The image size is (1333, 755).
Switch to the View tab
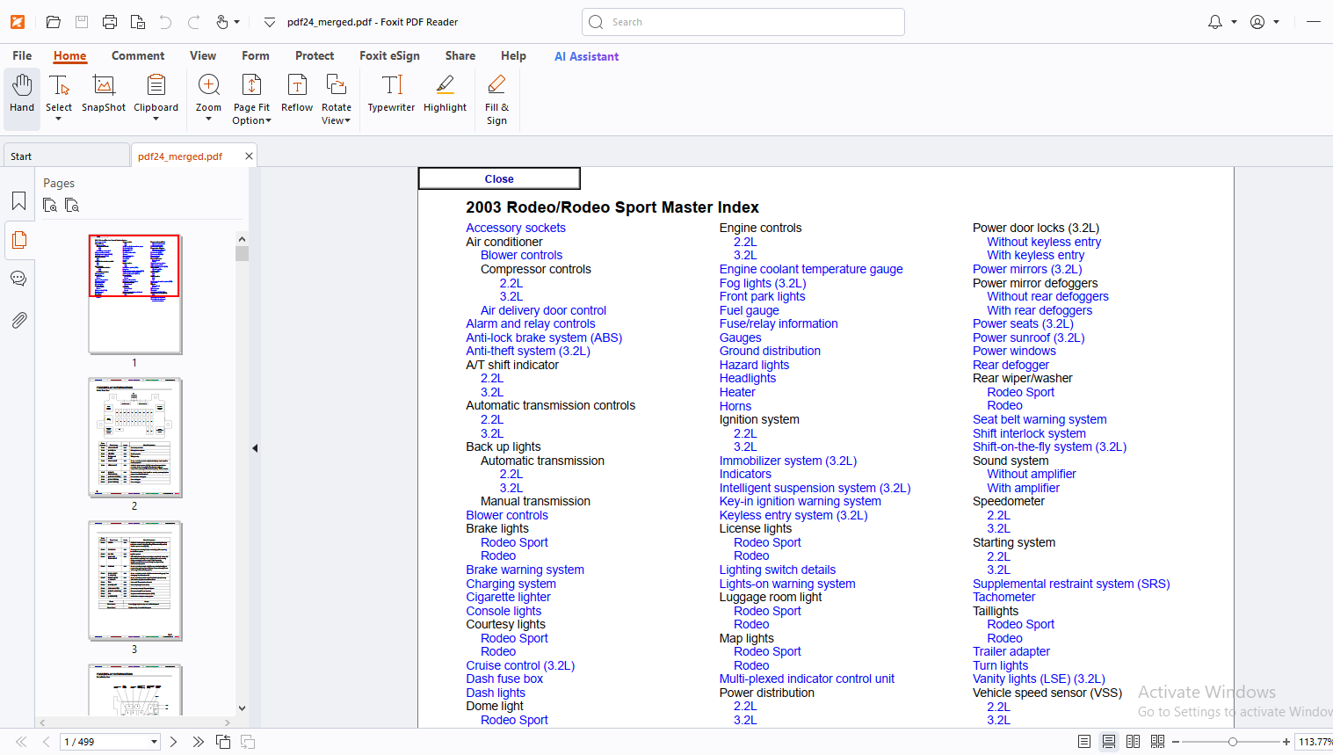[x=203, y=55]
